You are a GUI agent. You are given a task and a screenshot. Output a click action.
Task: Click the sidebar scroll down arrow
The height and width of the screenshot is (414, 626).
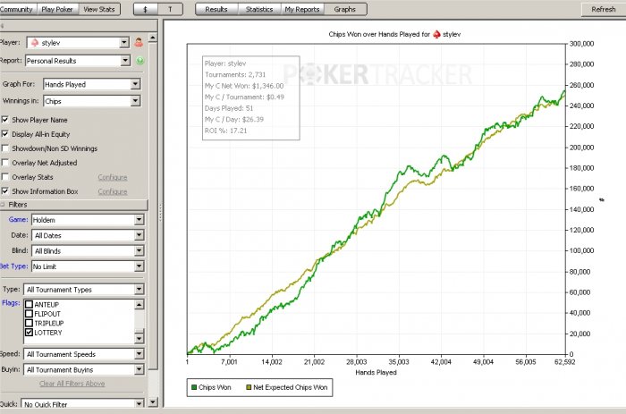click(x=153, y=402)
